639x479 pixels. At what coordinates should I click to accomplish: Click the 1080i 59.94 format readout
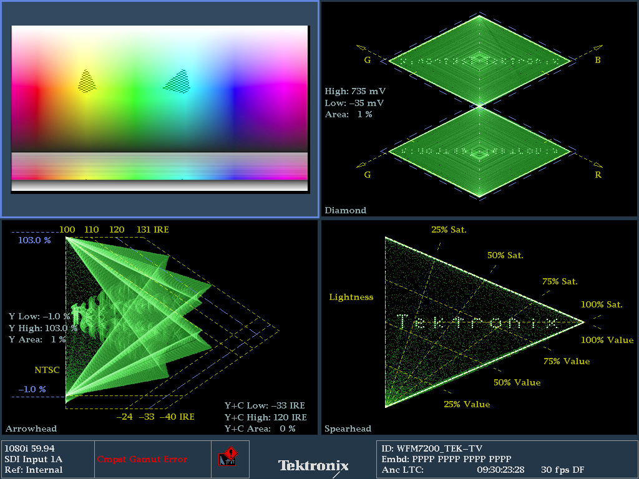(29, 448)
